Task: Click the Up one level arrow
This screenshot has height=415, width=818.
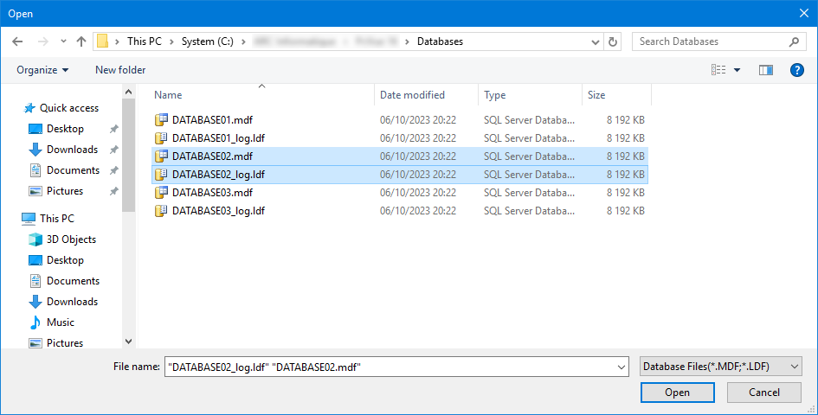Action: pos(81,41)
